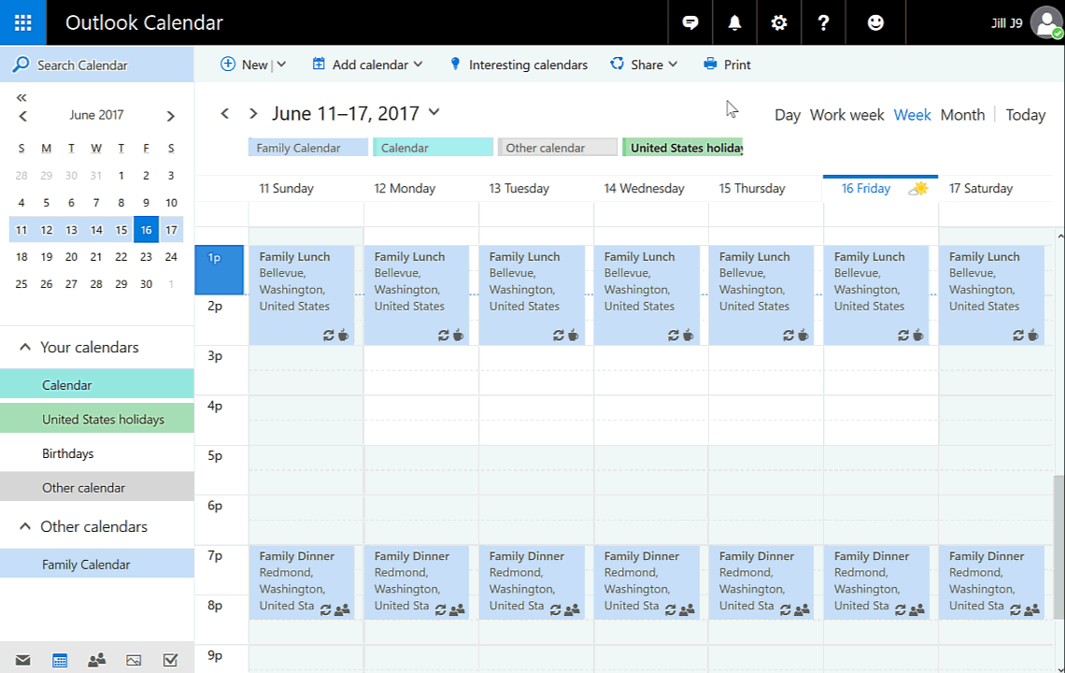Click the Print button
1065x673 pixels.
(727, 64)
